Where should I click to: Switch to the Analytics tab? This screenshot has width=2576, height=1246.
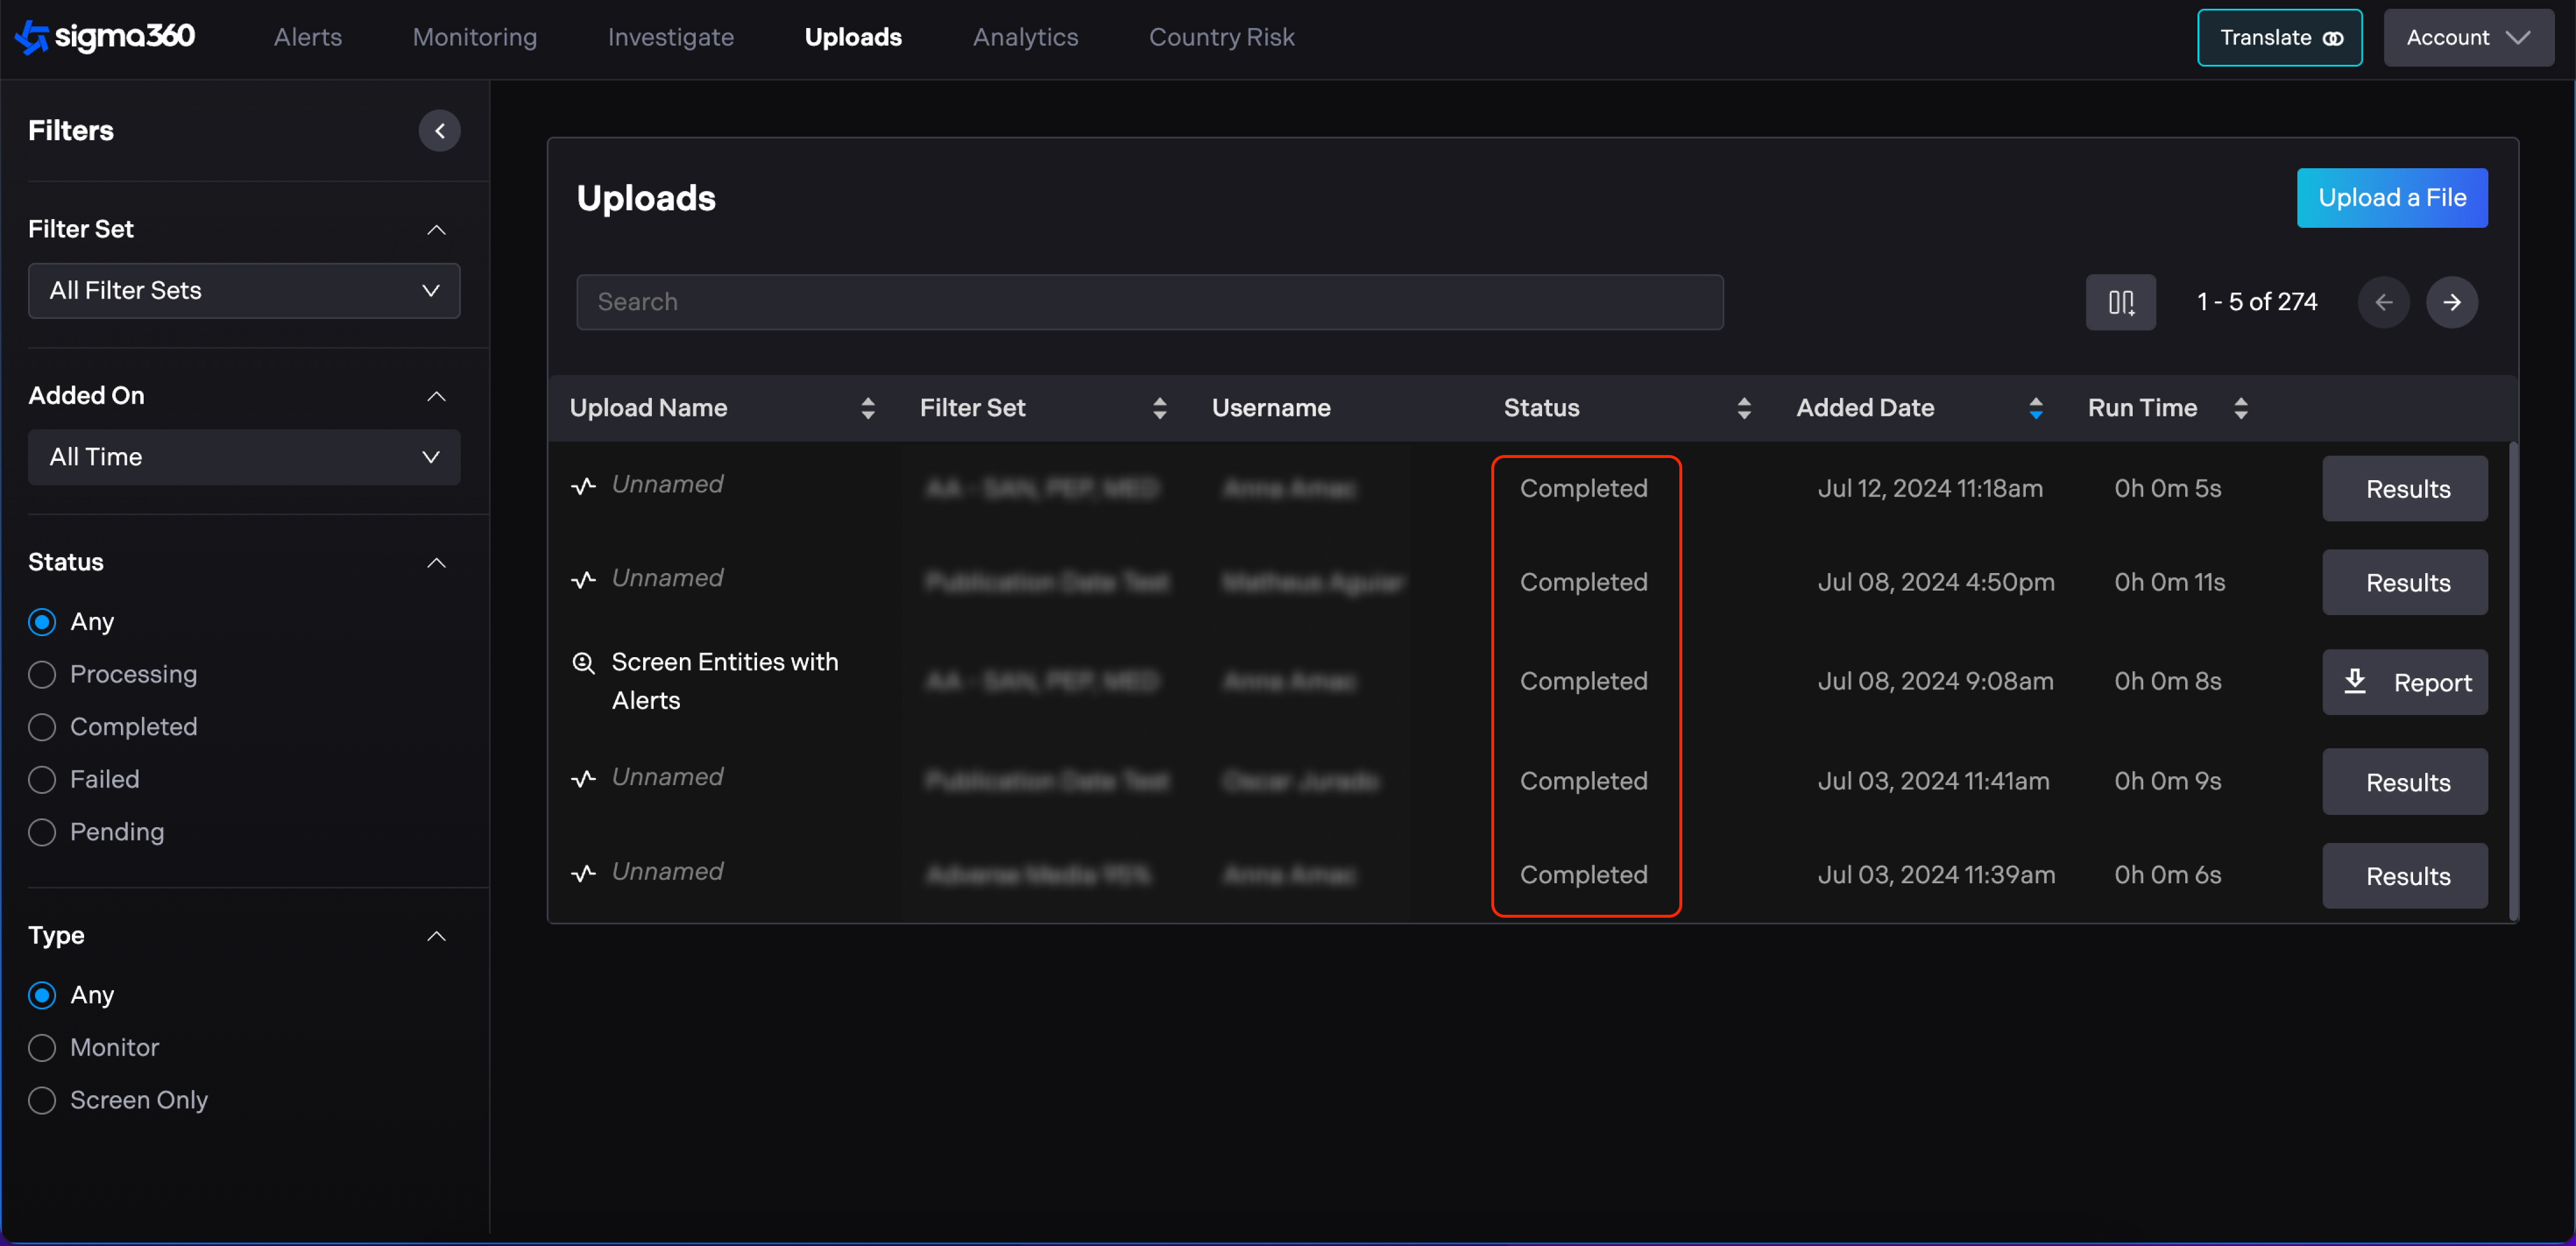[x=1025, y=37]
